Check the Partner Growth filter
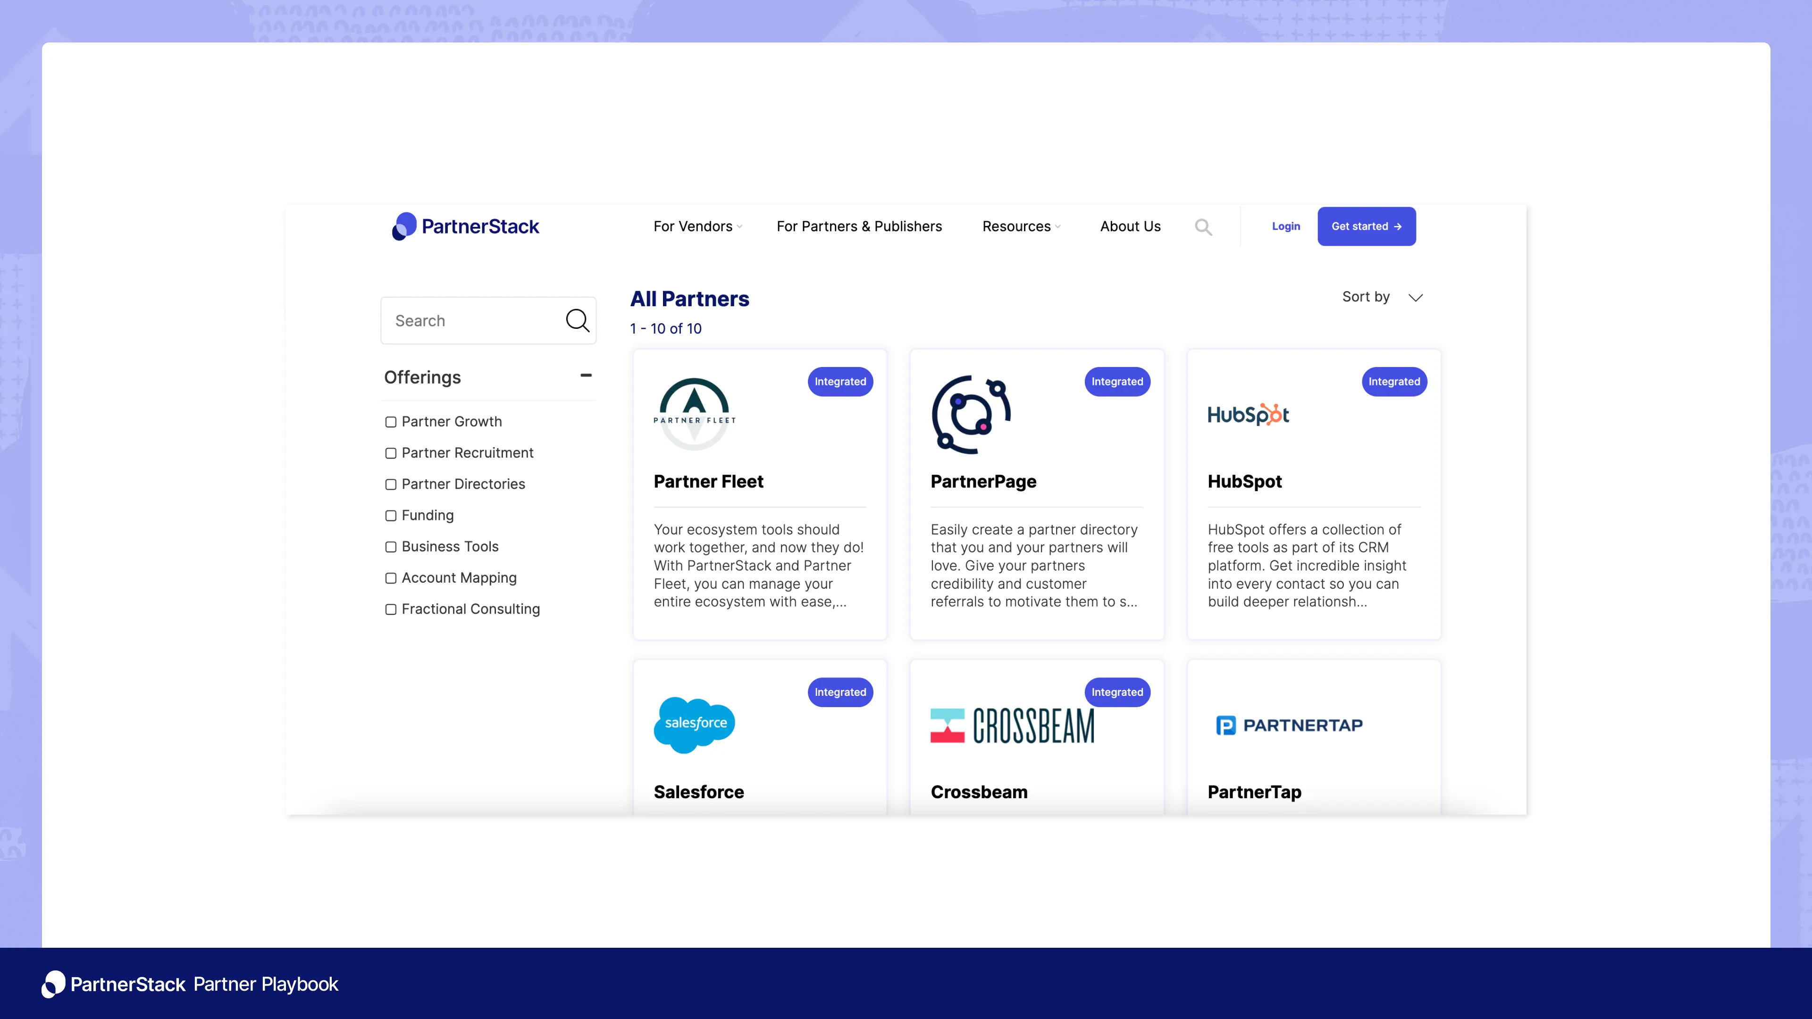 (x=391, y=421)
